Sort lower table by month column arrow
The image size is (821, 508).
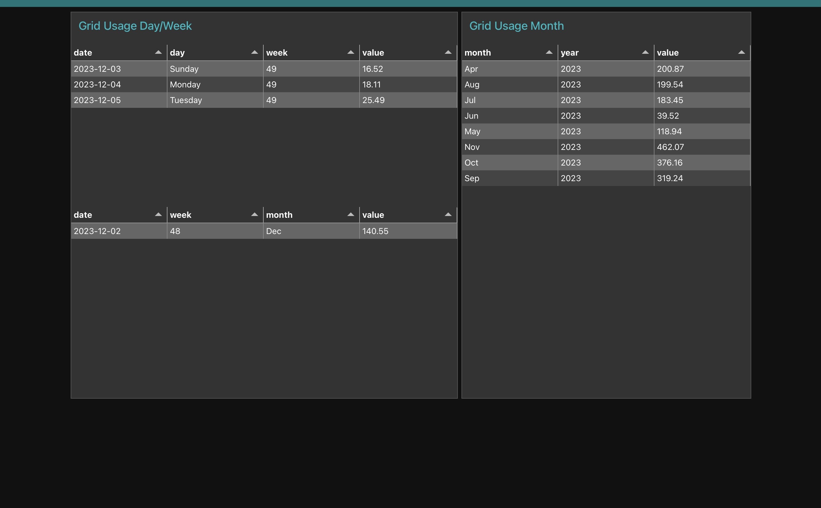coord(351,215)
